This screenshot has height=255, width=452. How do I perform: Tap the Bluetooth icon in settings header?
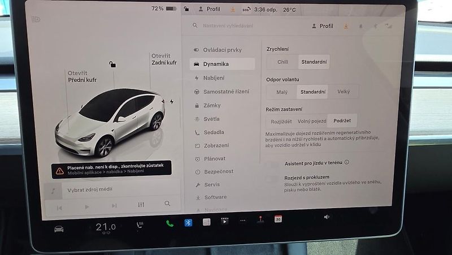(375, 26)
